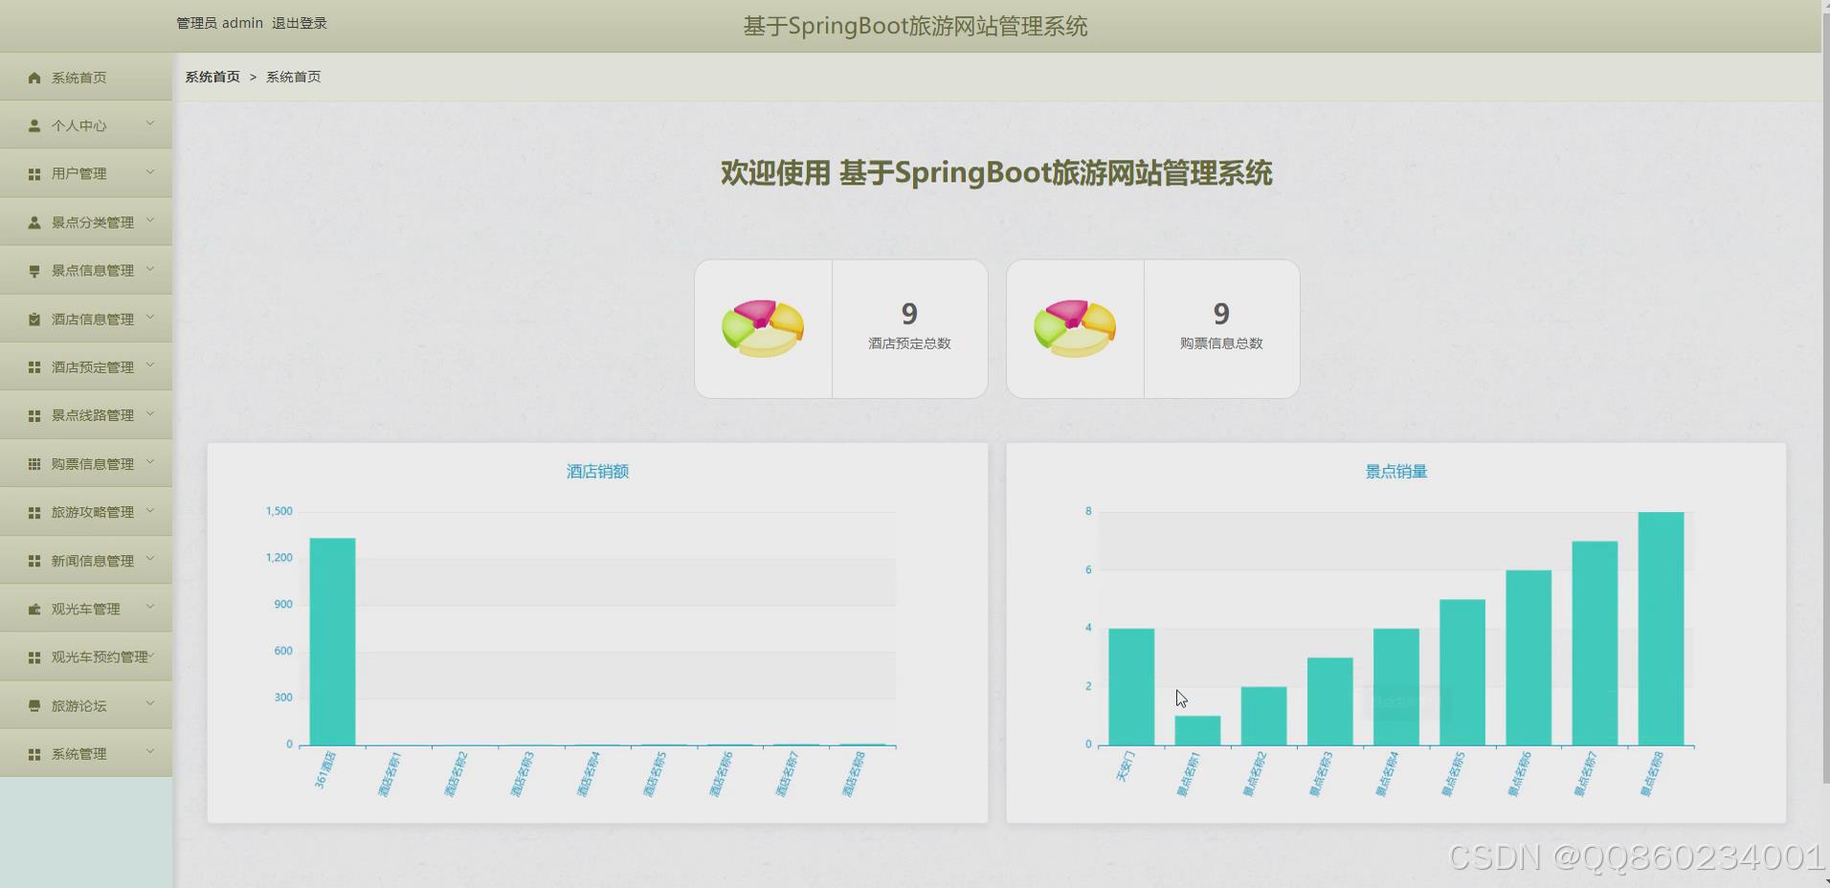Open the 观光车预约管理 sidebar menu

[86, 657]
